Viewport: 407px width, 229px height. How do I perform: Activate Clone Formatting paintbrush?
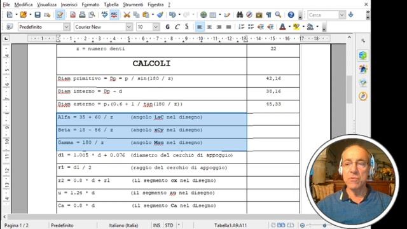tap(160, 15)
